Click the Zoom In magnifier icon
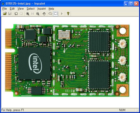This screenshot has width=140, height=113. click(x=28, y=14)
